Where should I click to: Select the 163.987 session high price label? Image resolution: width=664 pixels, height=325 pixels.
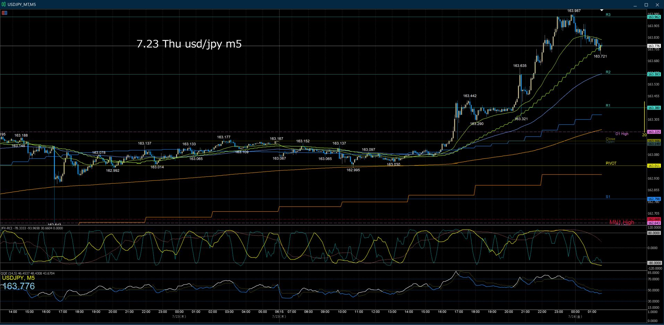[574, 11]
